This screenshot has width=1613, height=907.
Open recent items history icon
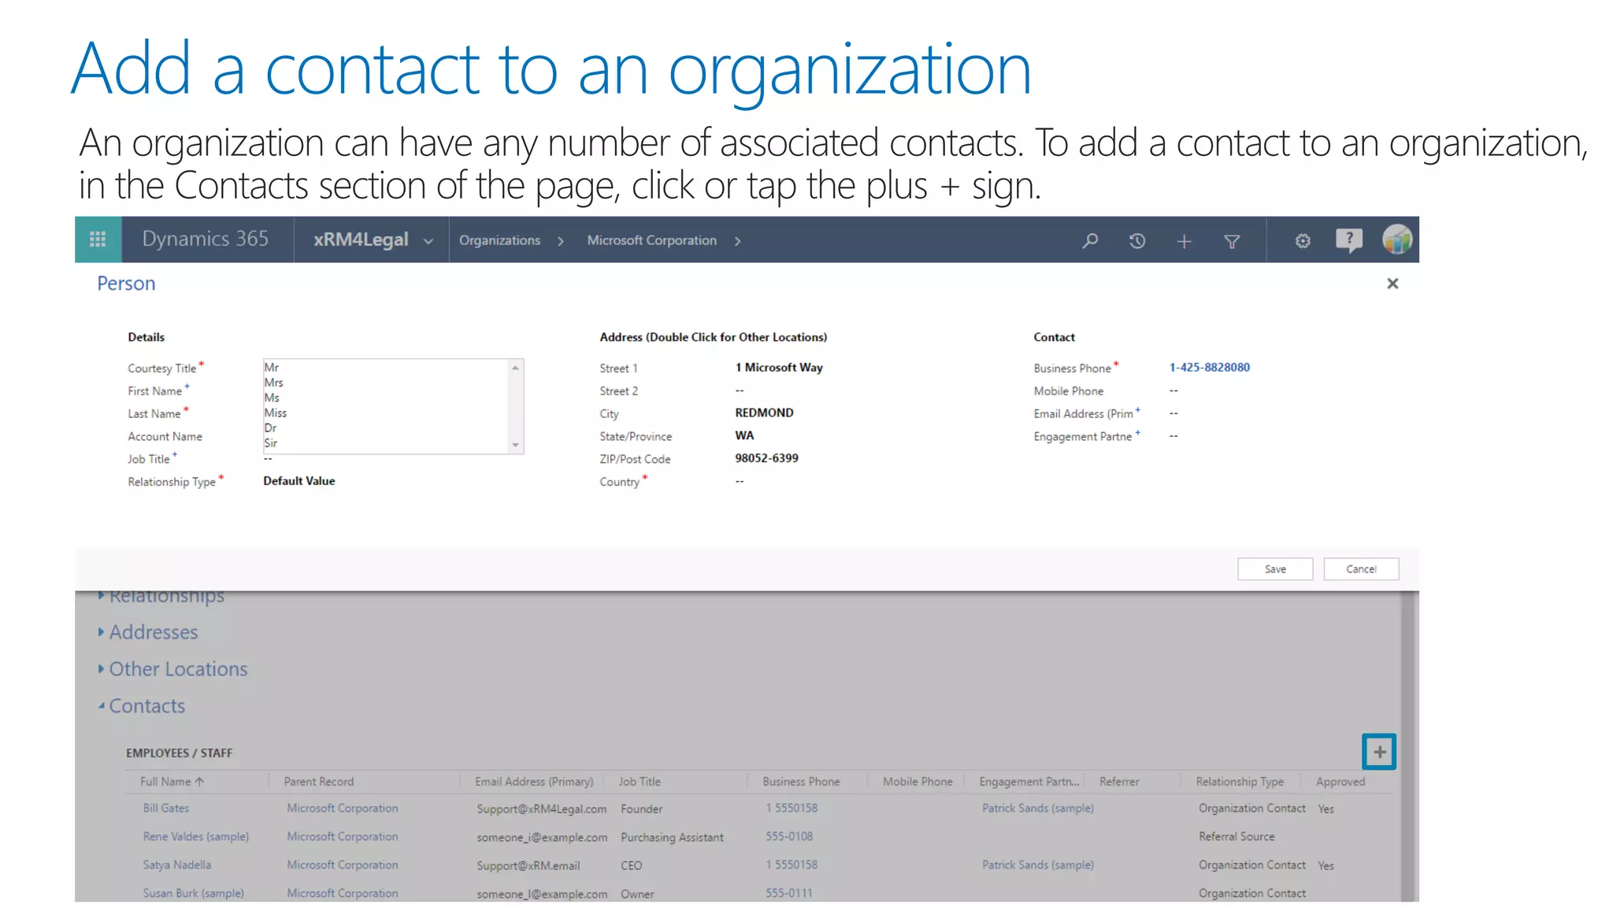[x=1137, y=241]
